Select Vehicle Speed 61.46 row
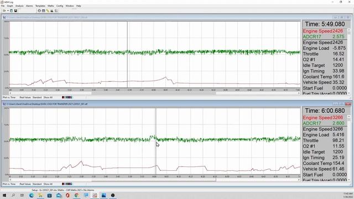 [x=325, y=169]
